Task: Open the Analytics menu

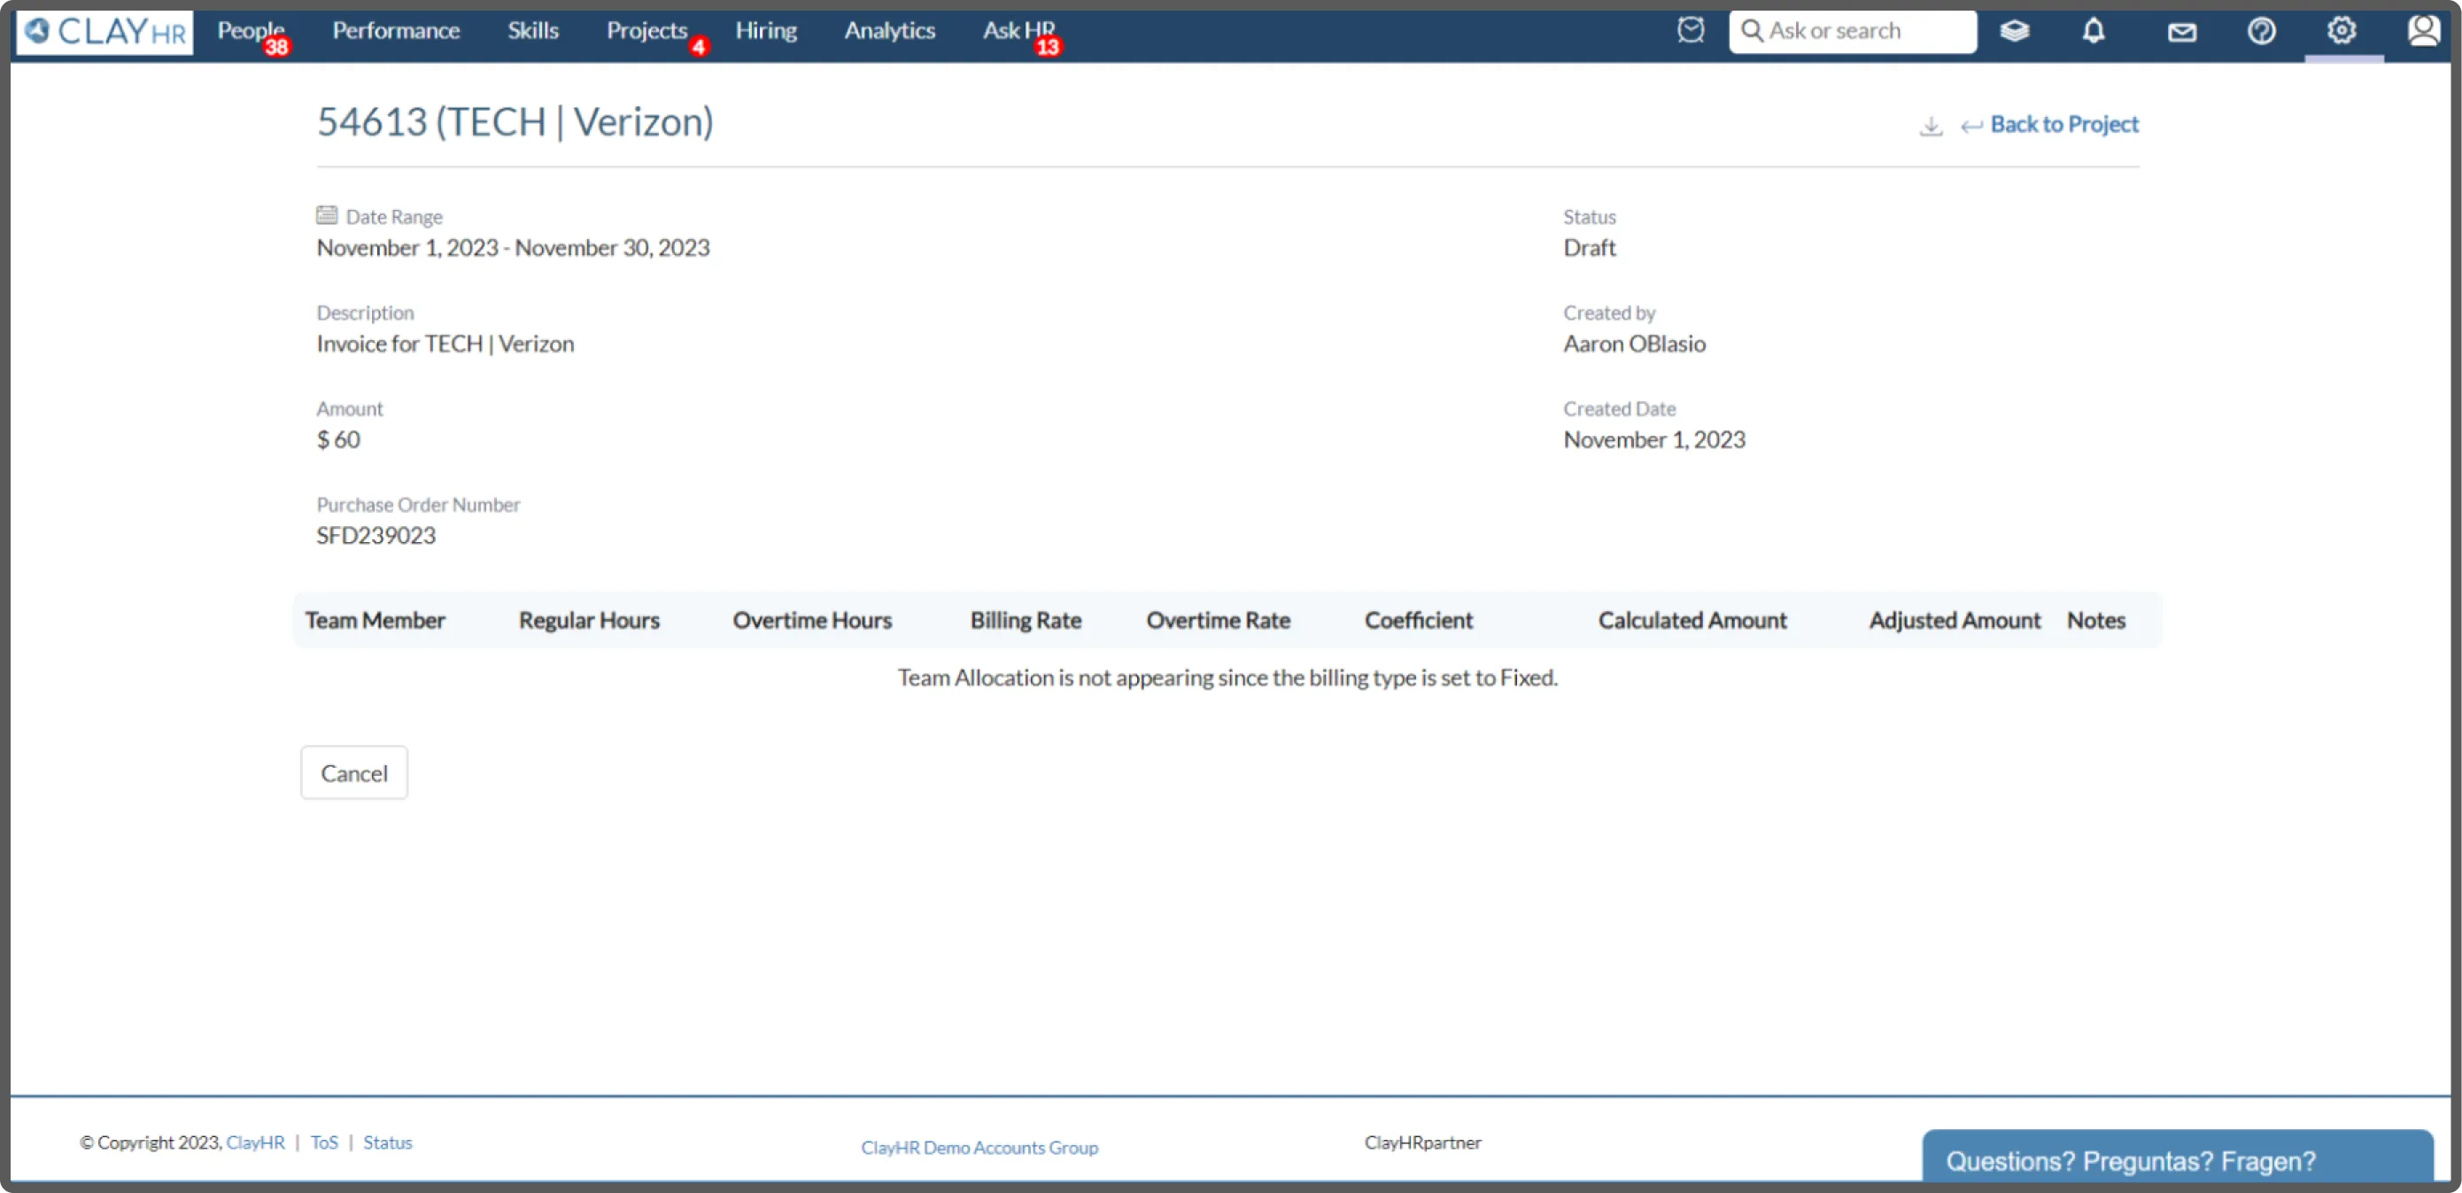Action: pyautogui.click(x=889, y=31)
